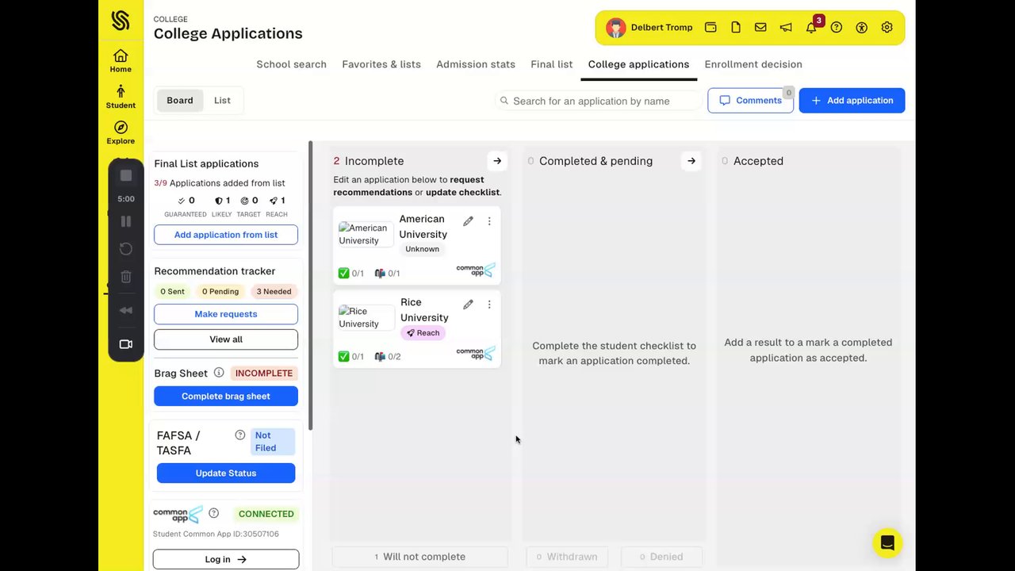Switch to the School search tab
This screenshot has height=571, width=1015.
coord(291,64)
